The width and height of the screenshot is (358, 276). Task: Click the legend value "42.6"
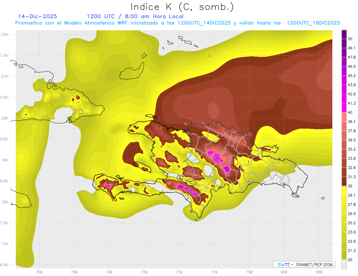coord(352,94)
